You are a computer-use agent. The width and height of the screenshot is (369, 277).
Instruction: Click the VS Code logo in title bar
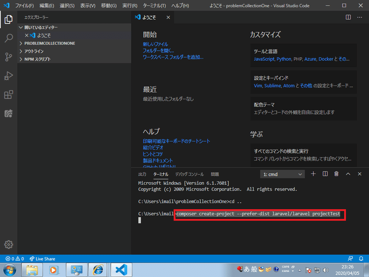[x=6, y=5]
